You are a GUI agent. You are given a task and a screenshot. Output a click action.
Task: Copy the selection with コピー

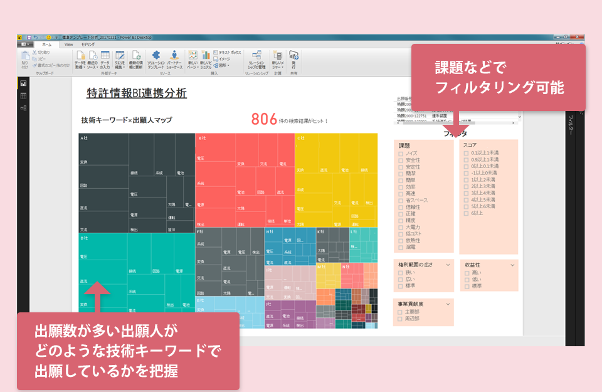point(39,59)
